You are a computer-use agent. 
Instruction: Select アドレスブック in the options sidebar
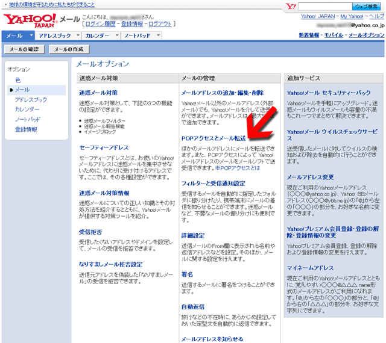point(31,100)
